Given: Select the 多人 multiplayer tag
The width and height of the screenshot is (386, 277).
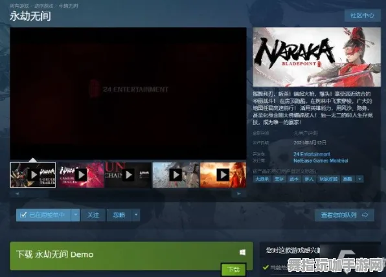Looking at the screenshot, I should (x=309, y=179).
